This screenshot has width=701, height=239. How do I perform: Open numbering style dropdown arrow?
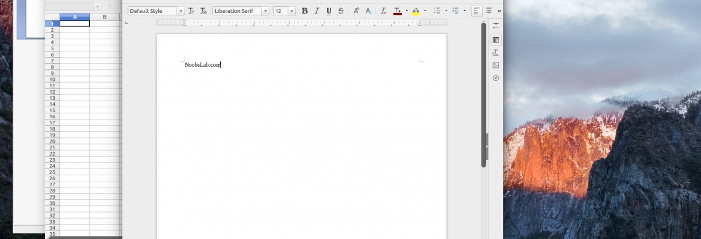[x=464, y=10]
